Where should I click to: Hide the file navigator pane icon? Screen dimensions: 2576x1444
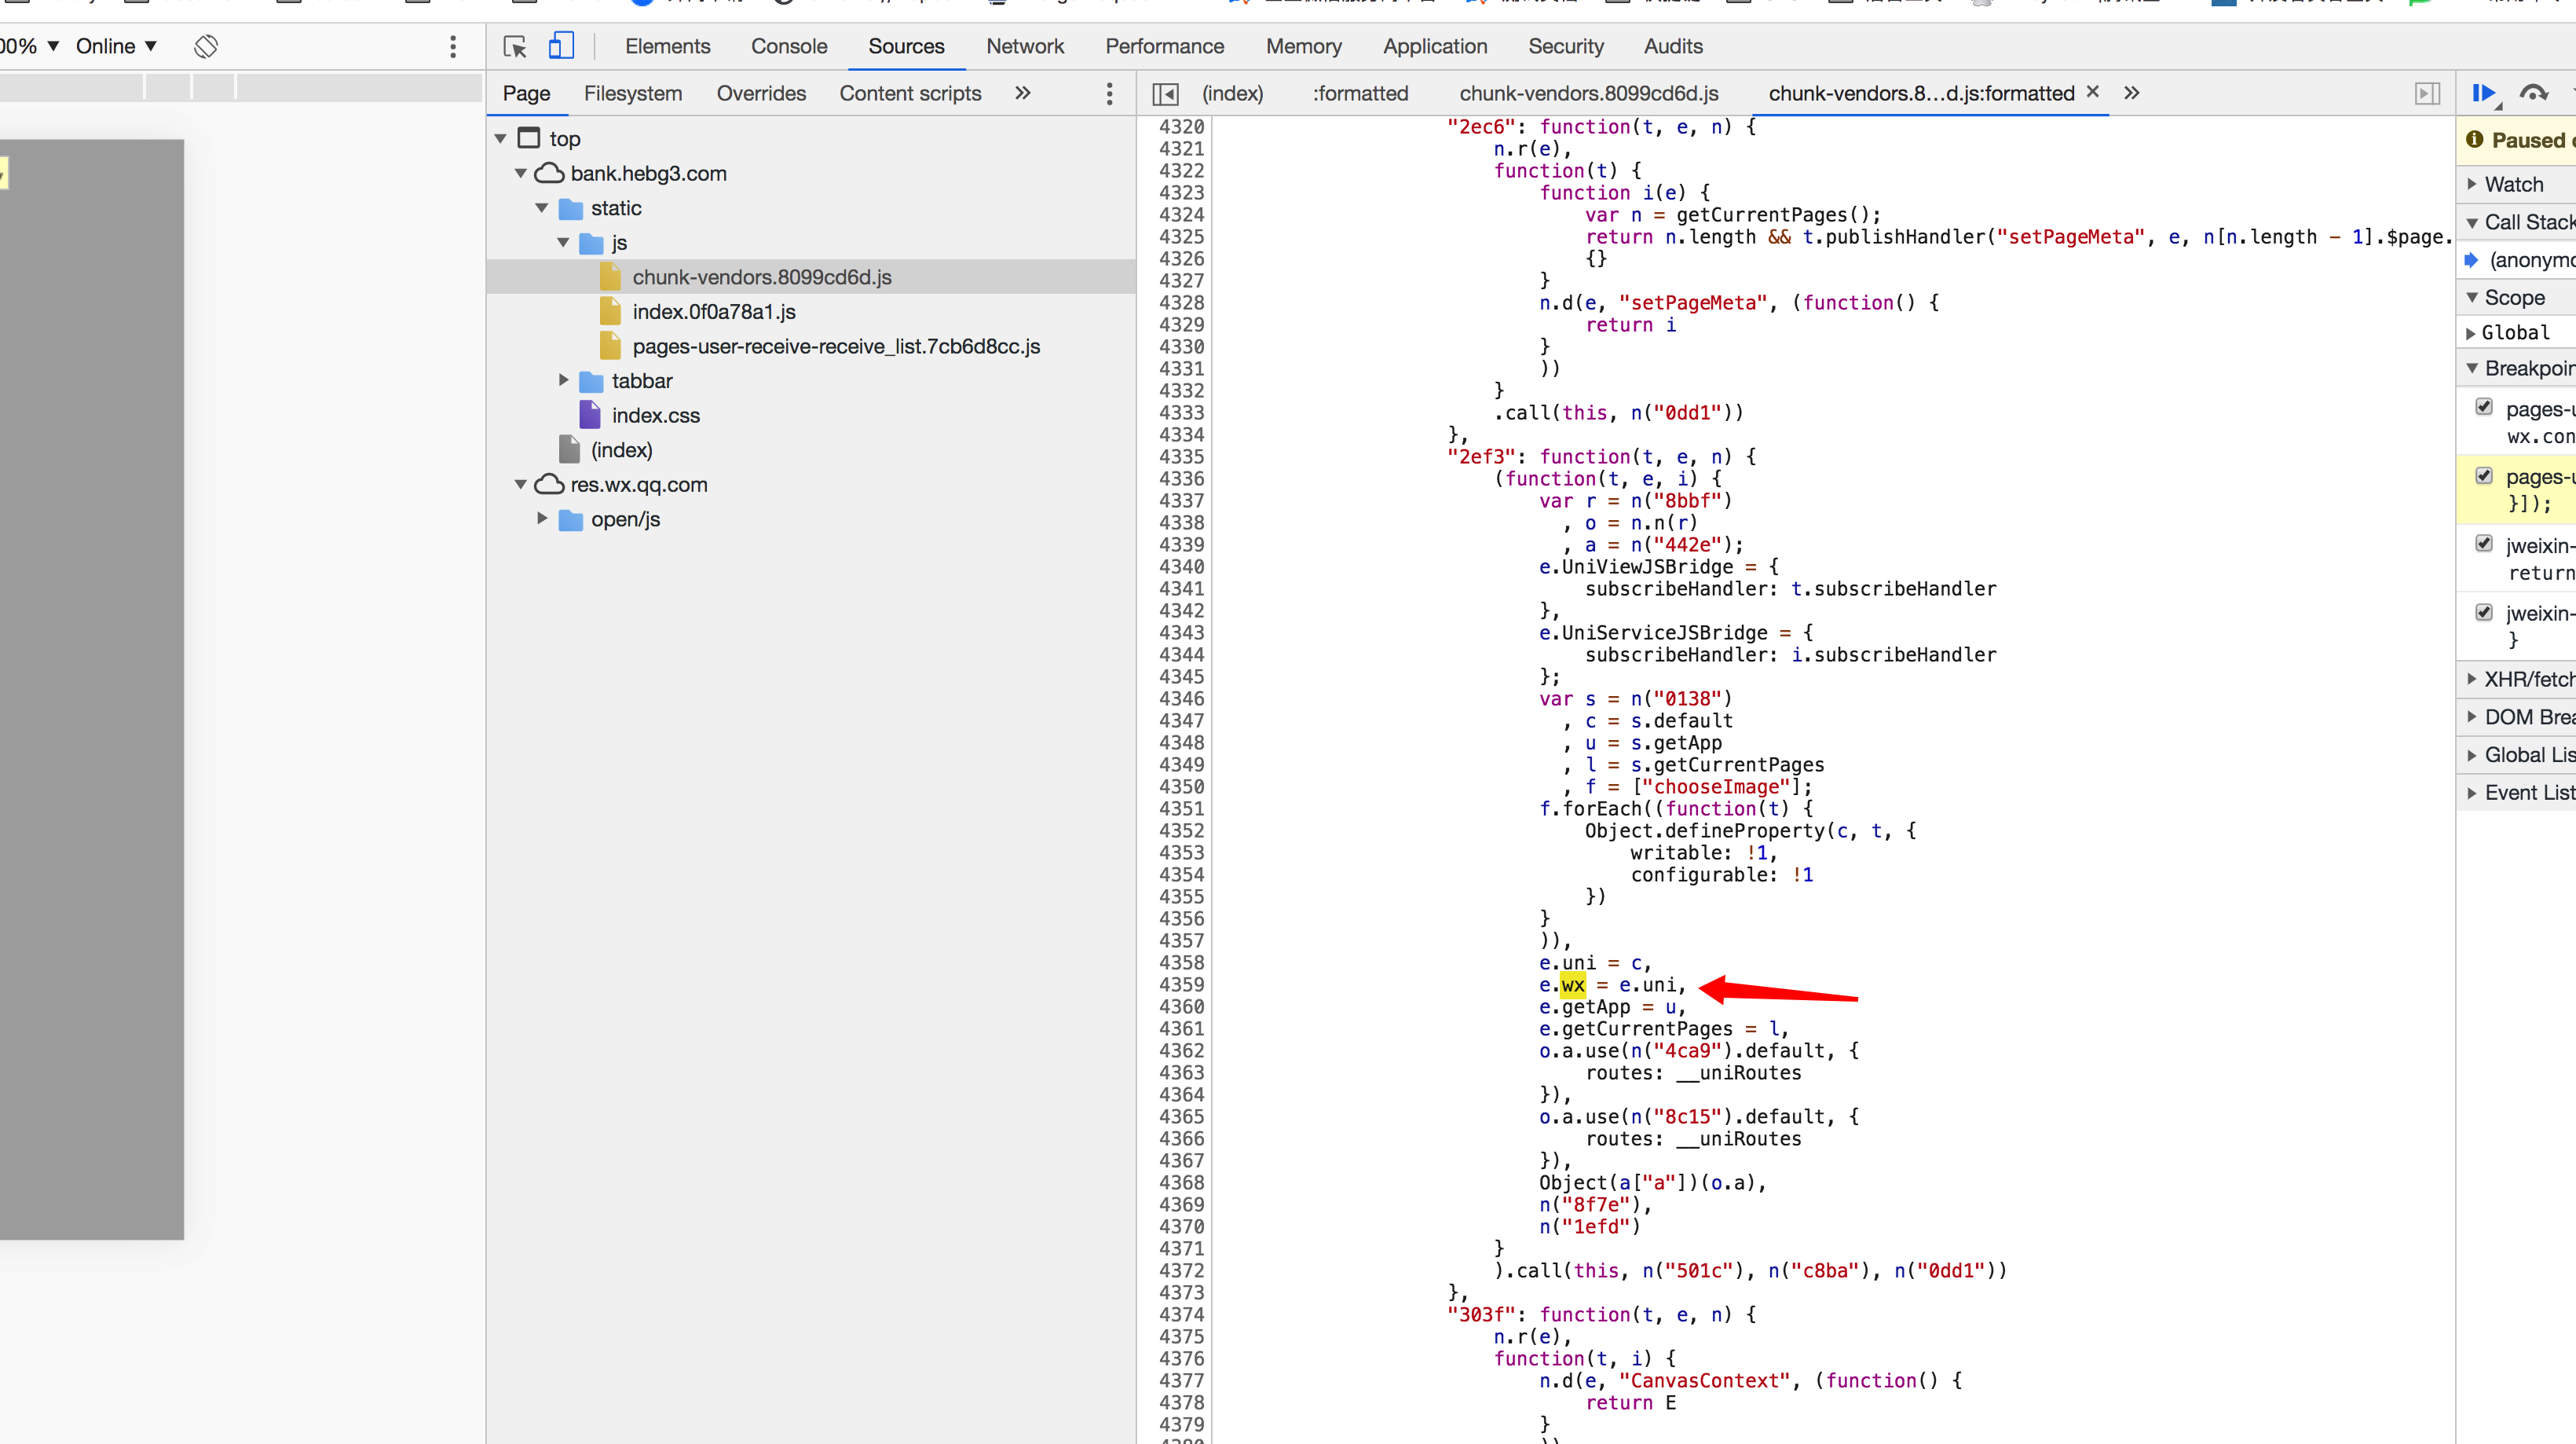pyautogui.click(x=1165, y=94)
